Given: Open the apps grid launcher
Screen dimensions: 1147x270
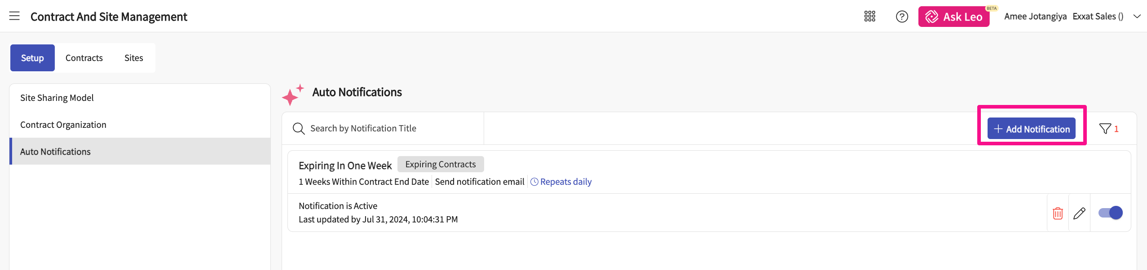Looking at the screenshot, I should click(869, 17).
